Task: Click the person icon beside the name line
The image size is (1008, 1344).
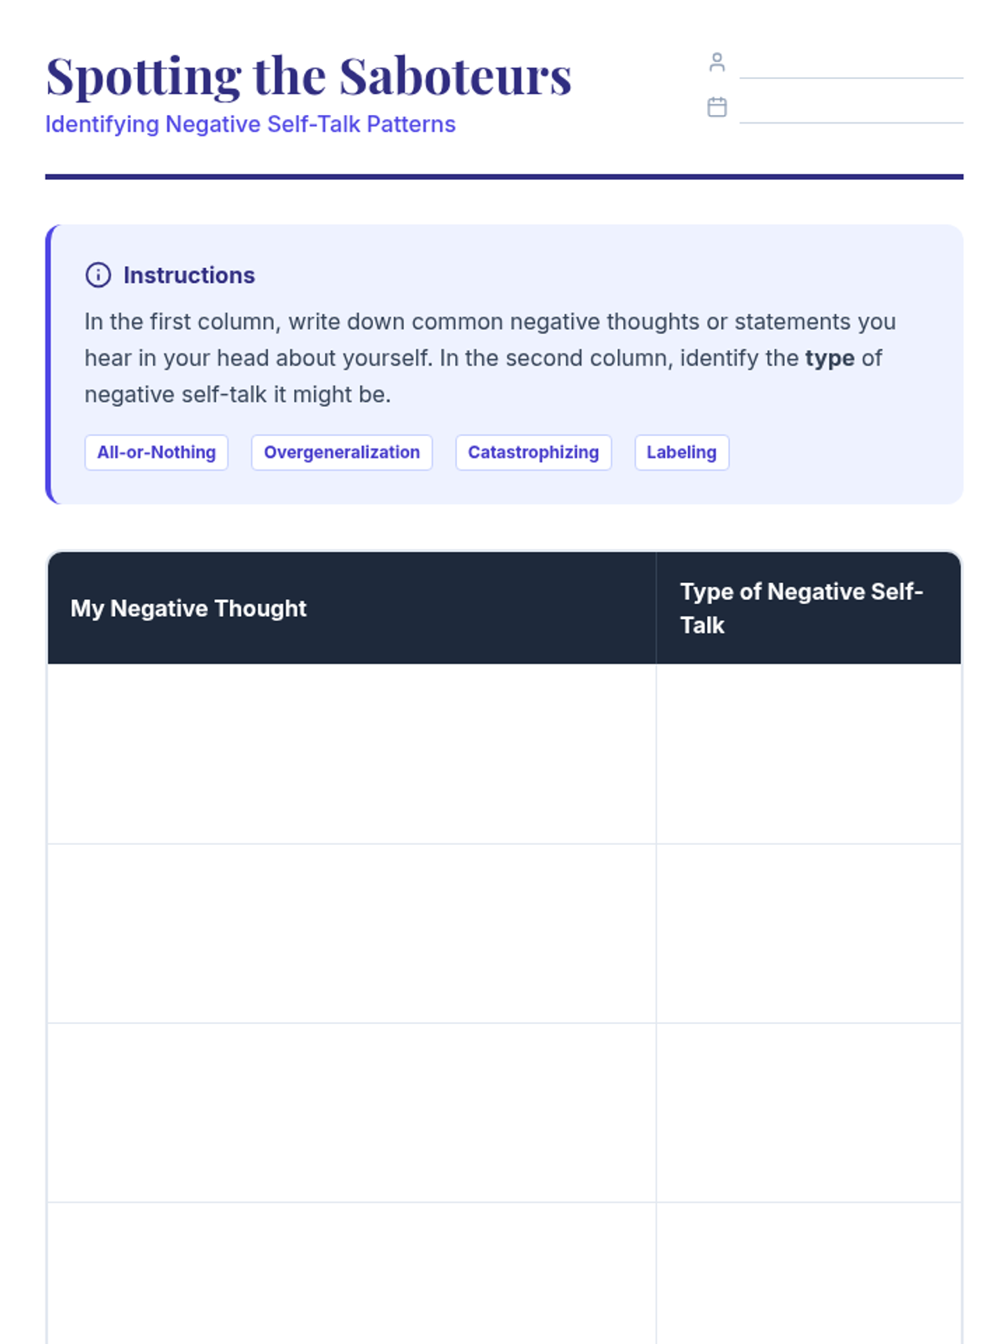Action: (717, 62)
